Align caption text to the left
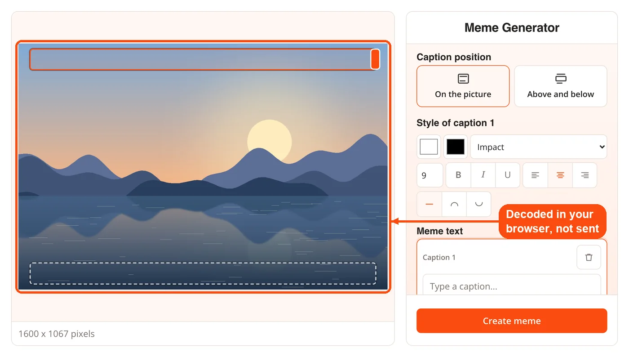629x357 pixels. (x=536, y=175)
